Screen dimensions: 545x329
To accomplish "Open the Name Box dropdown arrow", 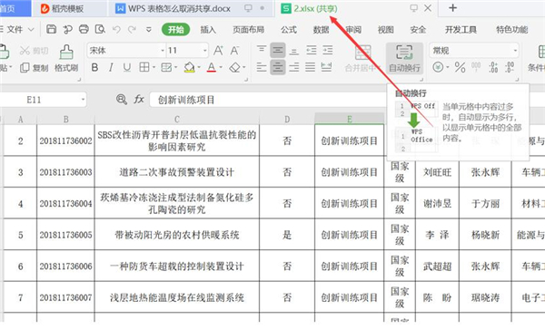I will pyautogui.click(x=83, y=100).
